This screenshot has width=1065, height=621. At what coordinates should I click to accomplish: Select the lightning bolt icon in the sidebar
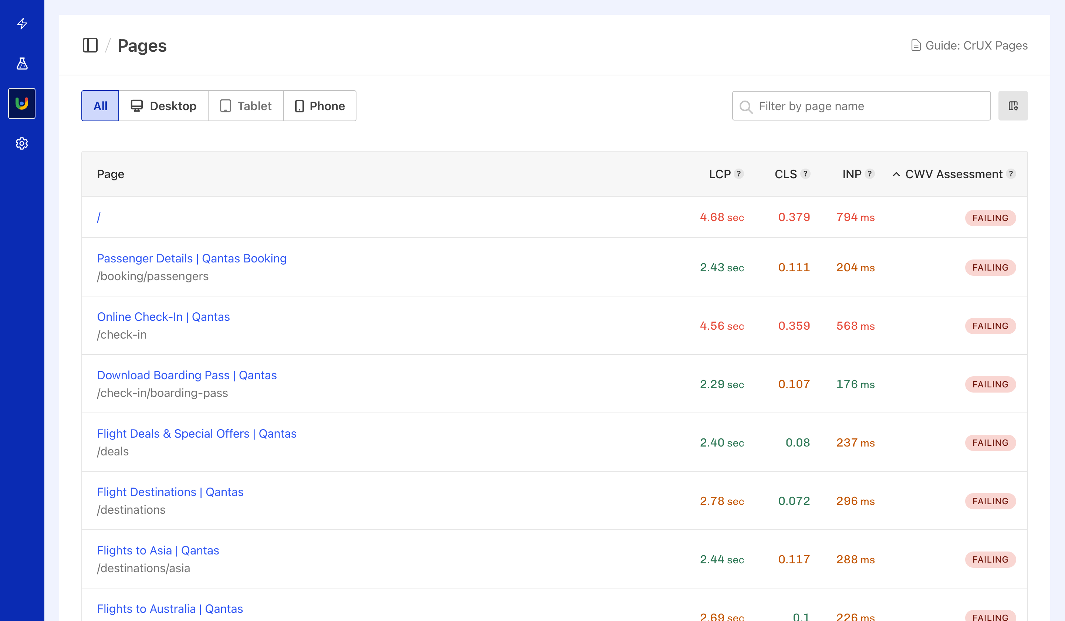[x=21, y=24]
